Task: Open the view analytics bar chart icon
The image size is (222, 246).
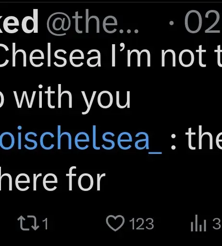Action: coord(198,223)
